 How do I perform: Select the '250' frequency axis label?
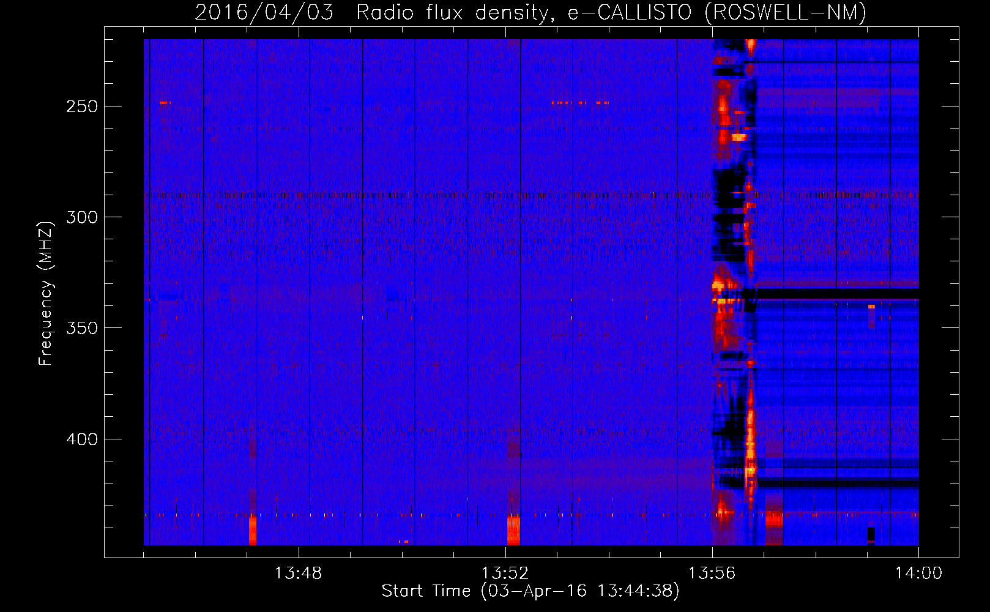point(82,106)
